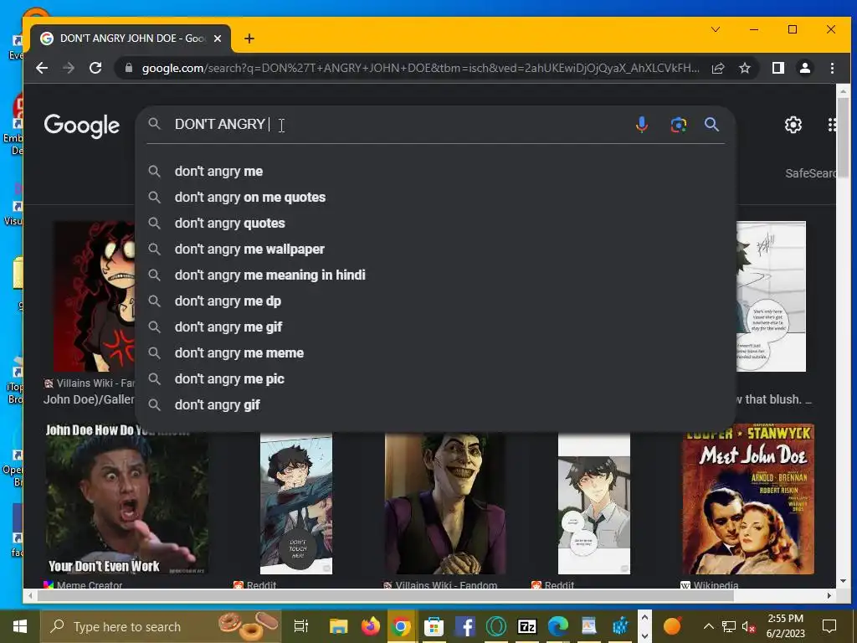857x643 pixels.
Task: Open File Explorer from the taskbar
Action: point(338,626)
